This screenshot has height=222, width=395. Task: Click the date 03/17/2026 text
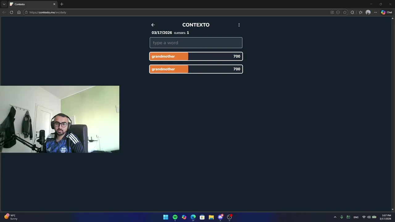[x=162, y=33]
